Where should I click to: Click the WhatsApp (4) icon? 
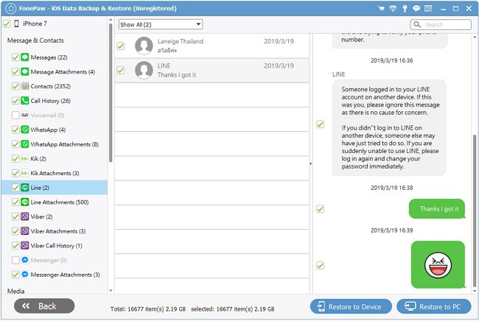click(x=25, y=130)
